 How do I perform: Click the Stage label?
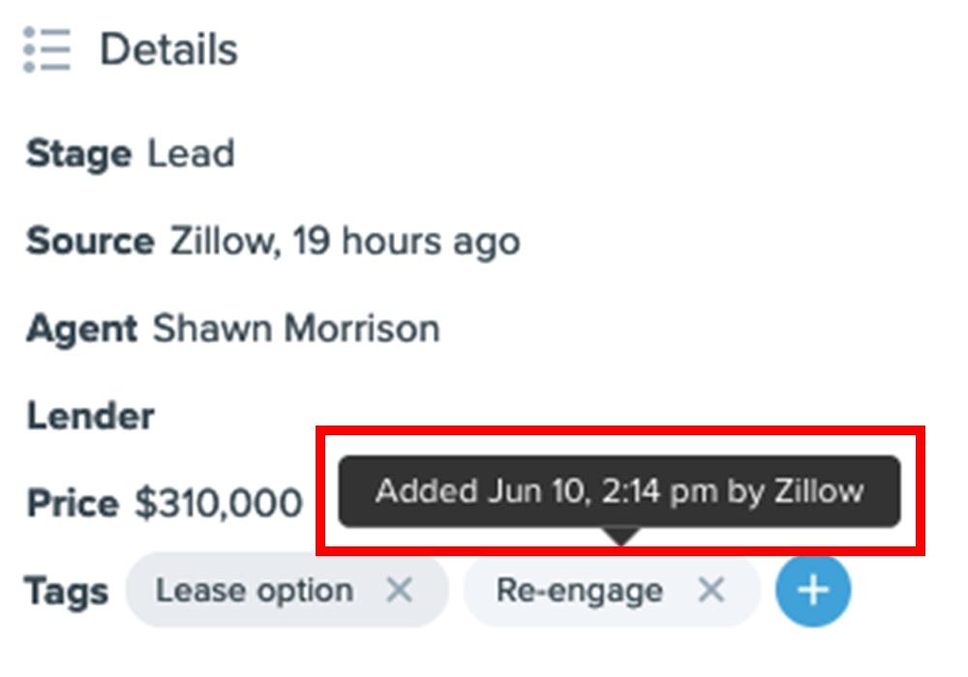78,153
